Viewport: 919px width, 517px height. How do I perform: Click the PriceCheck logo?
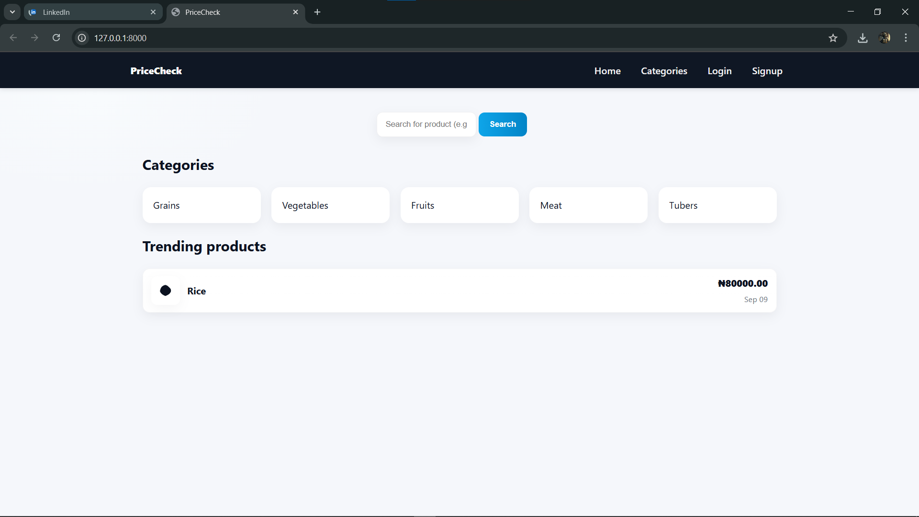pyautogui.click(x=156, y=71)
